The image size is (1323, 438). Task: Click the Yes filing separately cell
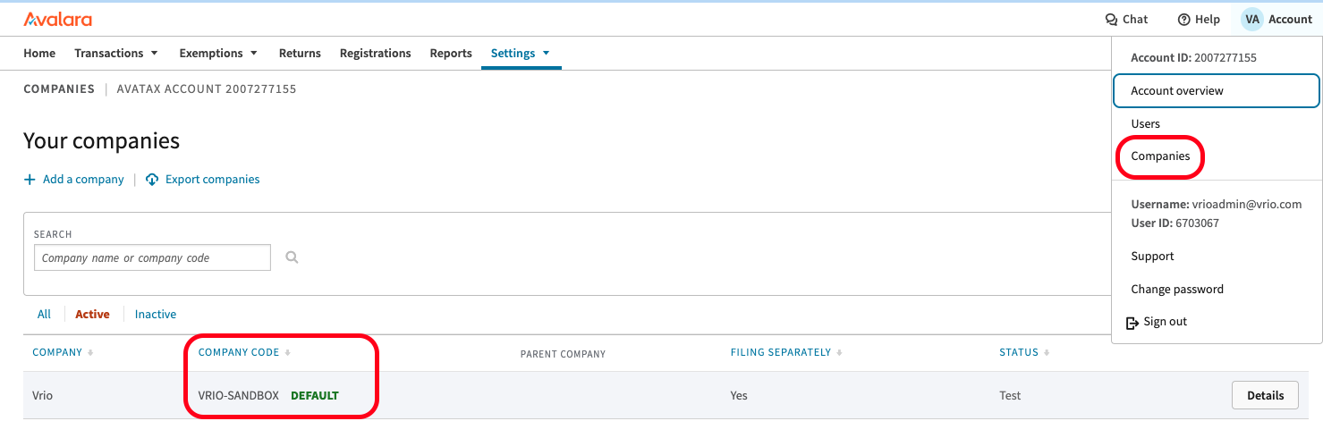pyautogui.click(x=739, y=395)
